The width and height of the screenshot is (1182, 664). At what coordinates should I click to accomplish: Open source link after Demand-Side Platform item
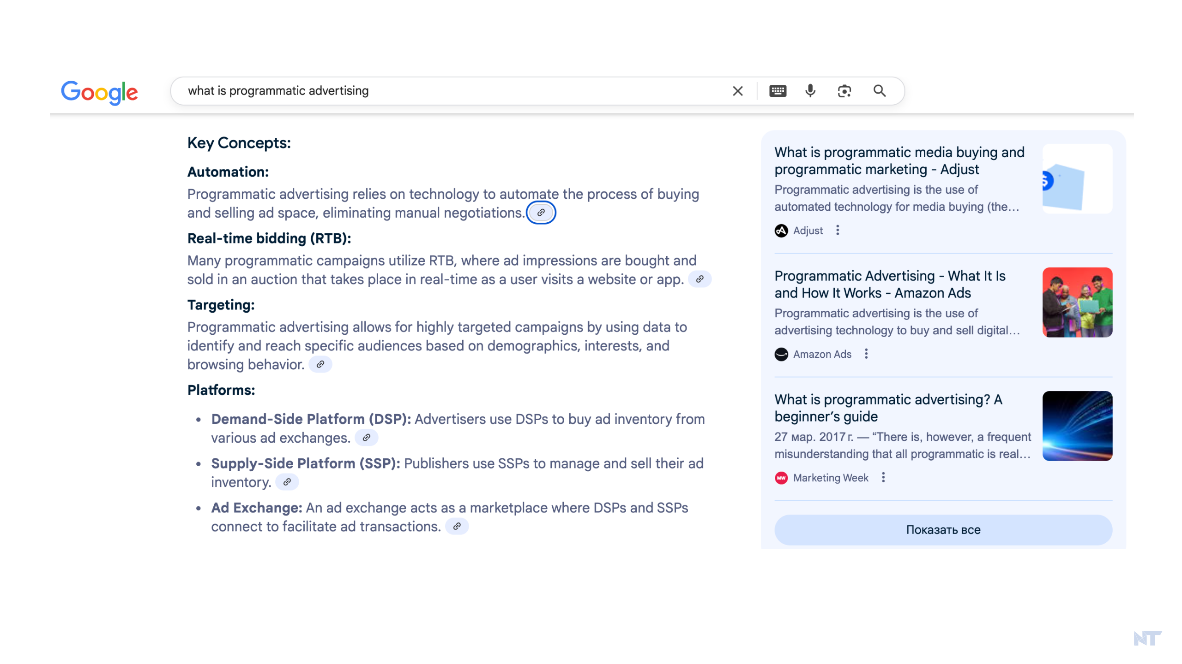click(366, 438)
